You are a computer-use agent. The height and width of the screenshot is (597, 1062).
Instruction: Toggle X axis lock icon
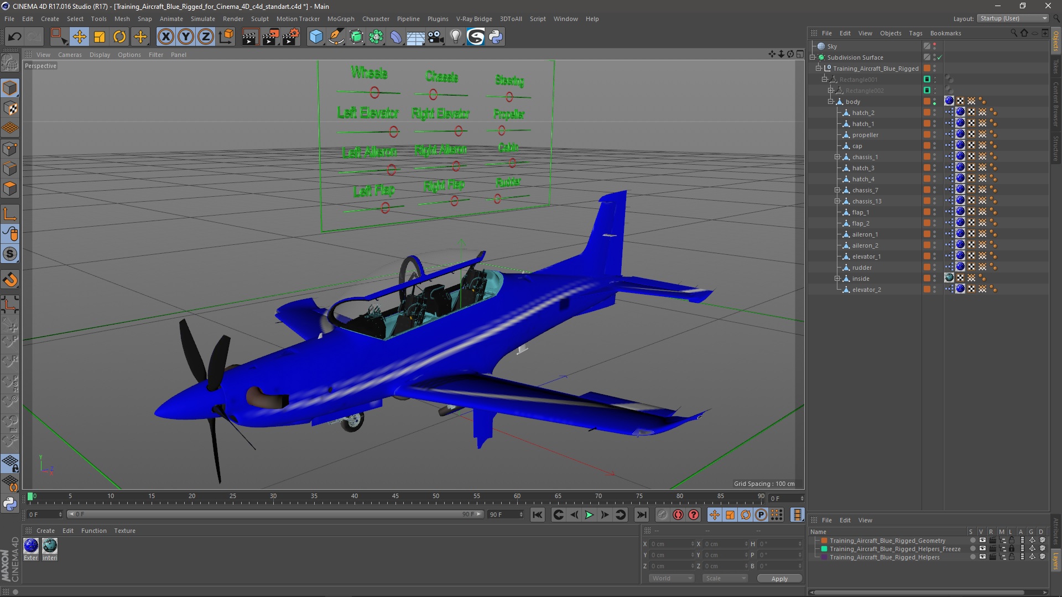165,37
